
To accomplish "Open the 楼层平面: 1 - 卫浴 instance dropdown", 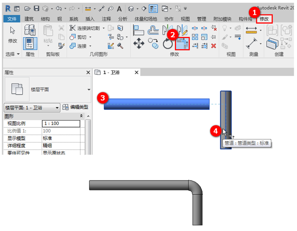I will coord(57,108).
